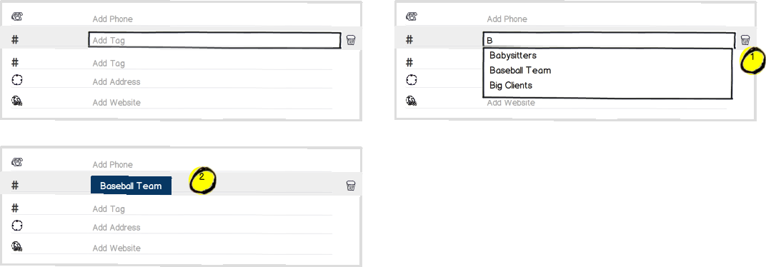This screenshot has width=766, height=267.
Task: Focus the tag input containing letter B
Action: [609, 40]
